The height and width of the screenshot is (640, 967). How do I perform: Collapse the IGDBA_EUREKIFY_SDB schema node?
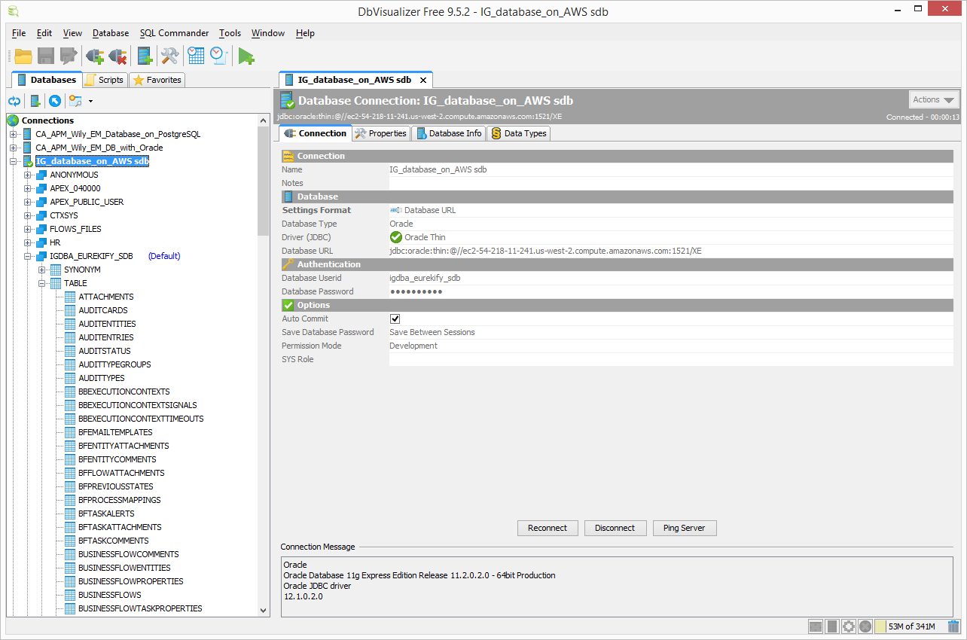(28, 256)
